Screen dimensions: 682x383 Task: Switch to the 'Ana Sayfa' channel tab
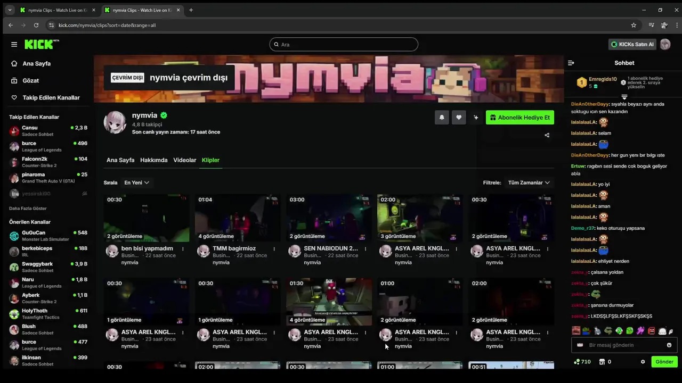120,160
